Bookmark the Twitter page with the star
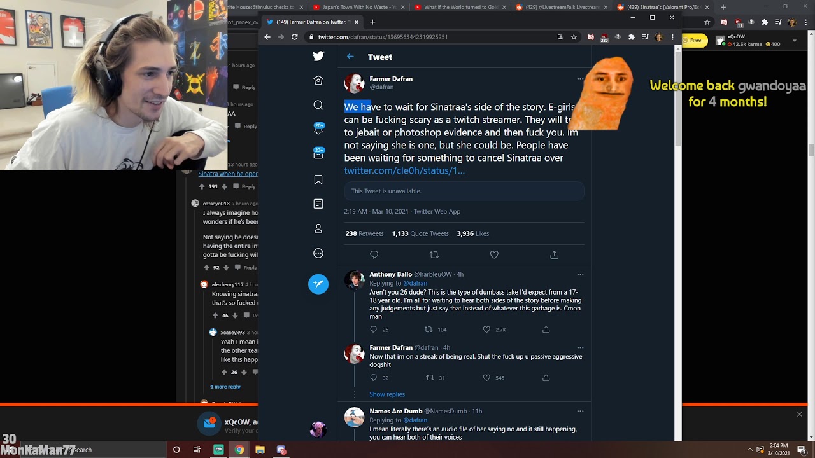This screenshot has height=458, width=815. point(574,37)
